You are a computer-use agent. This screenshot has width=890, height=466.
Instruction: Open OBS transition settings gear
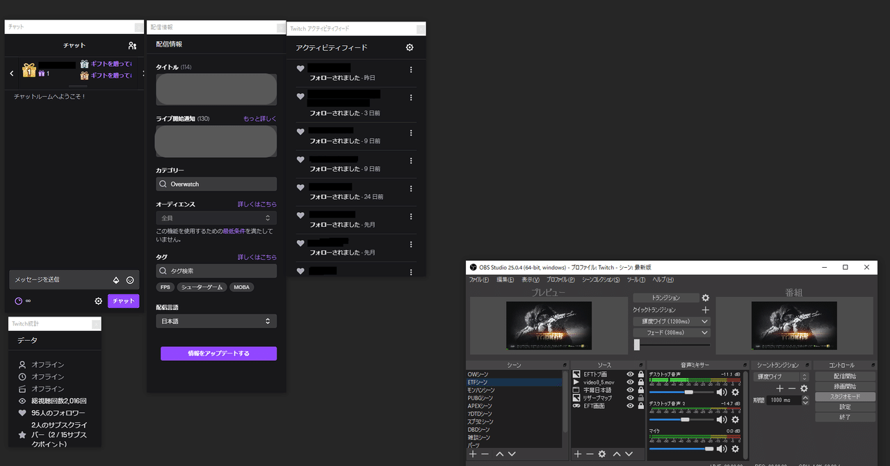705,298
